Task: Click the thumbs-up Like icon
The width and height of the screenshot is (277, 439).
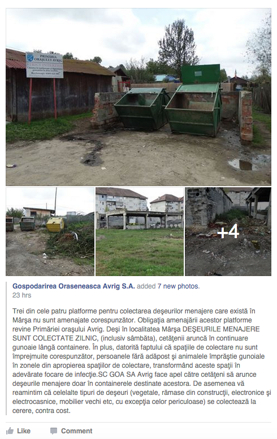Action: [x=10, y=431]
